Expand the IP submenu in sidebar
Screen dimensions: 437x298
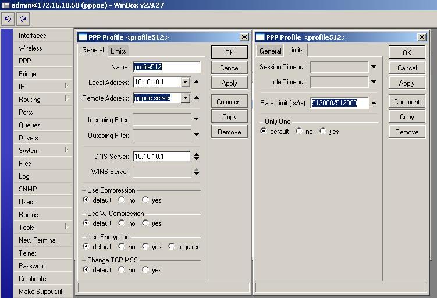[66, 86]
